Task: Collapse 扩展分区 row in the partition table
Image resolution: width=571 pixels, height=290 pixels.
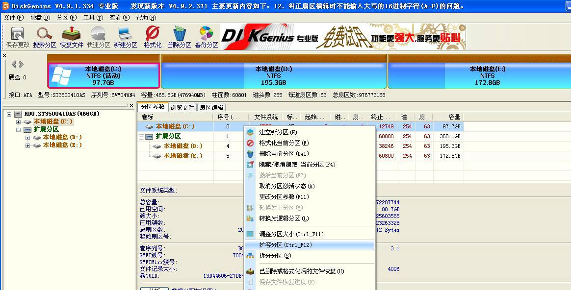Action: (x=141, y=137)
